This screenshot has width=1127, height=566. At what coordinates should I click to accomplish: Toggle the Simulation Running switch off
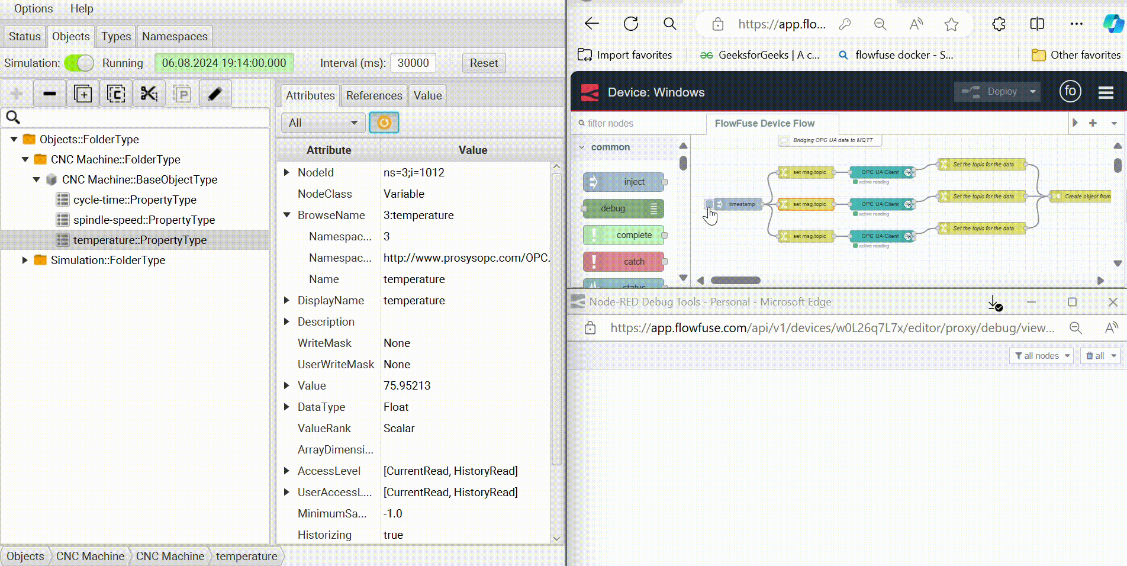pos(79,63)
